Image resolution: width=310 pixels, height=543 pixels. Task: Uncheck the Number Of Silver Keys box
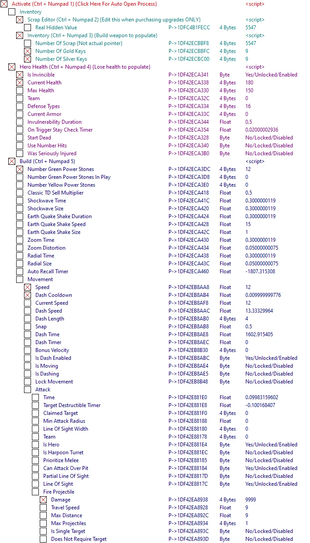click(28, 59)
